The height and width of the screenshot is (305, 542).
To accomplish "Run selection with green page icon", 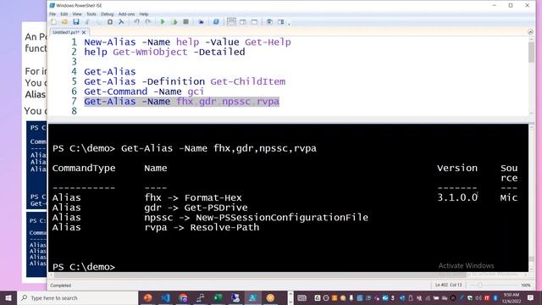I will click(174, 22).
